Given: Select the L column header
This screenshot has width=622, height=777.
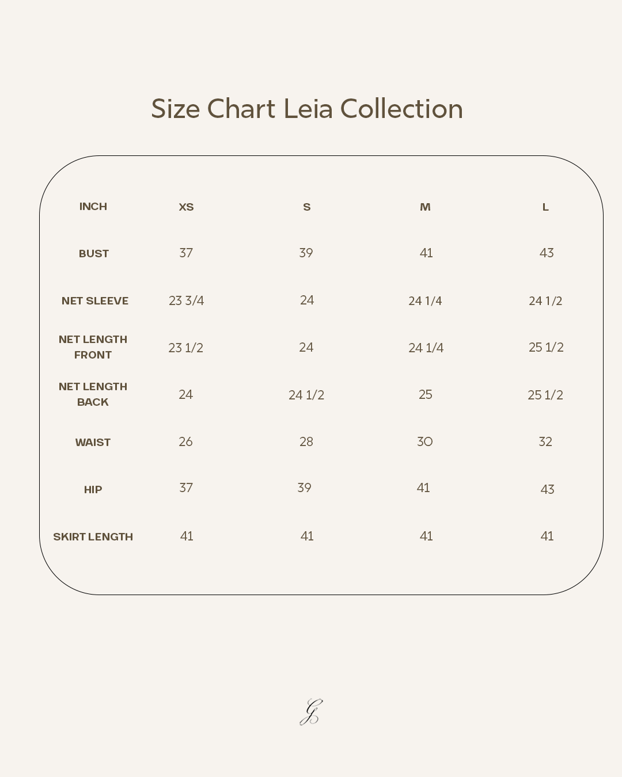Looking at the screenshot, I should (x=545, y=207).
